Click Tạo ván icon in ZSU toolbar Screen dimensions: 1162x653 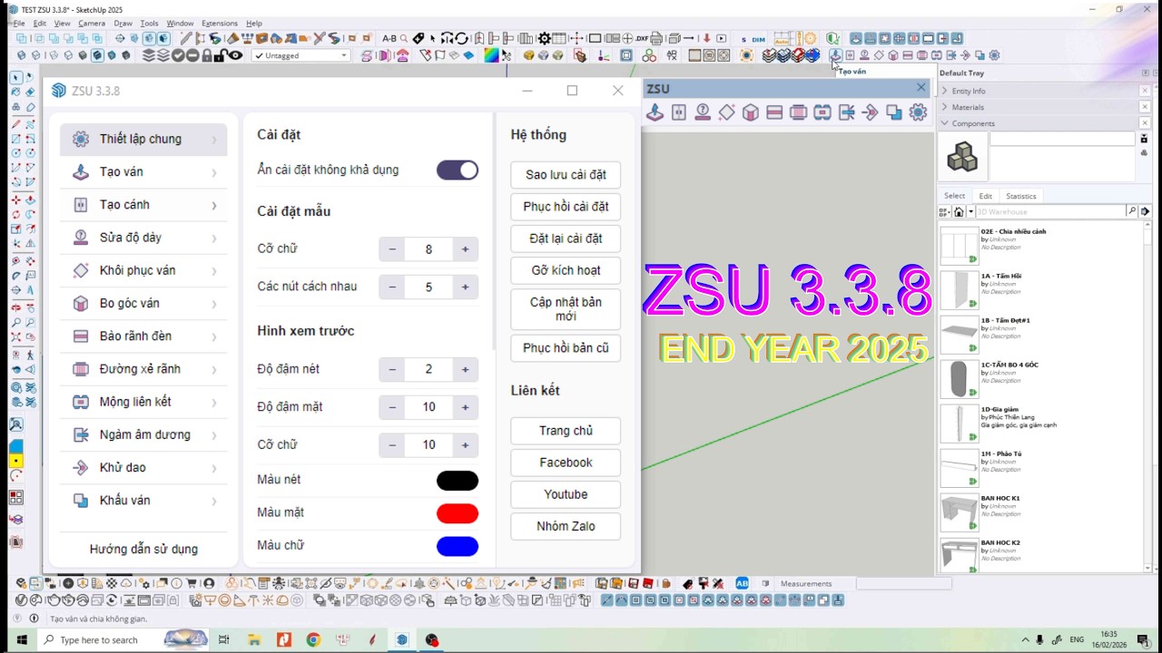(x=655, y=112)
